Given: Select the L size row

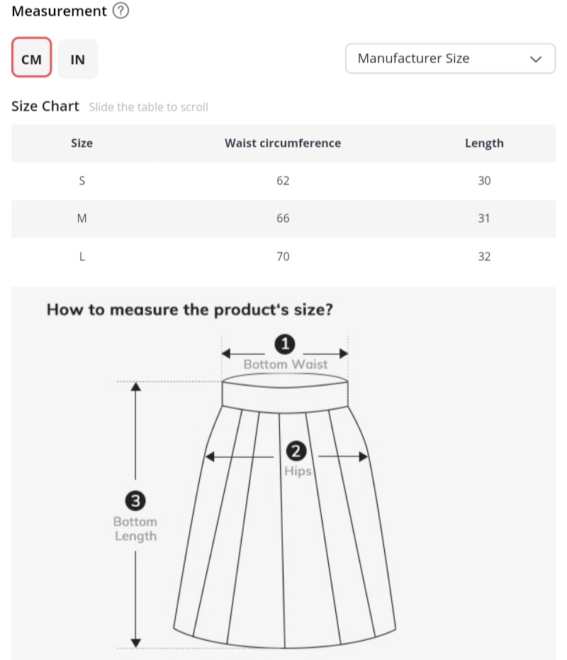Looking at the screenshot, I should click(82, 257).
